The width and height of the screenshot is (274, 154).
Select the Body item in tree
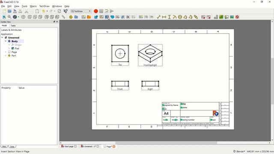pos(15,41)
